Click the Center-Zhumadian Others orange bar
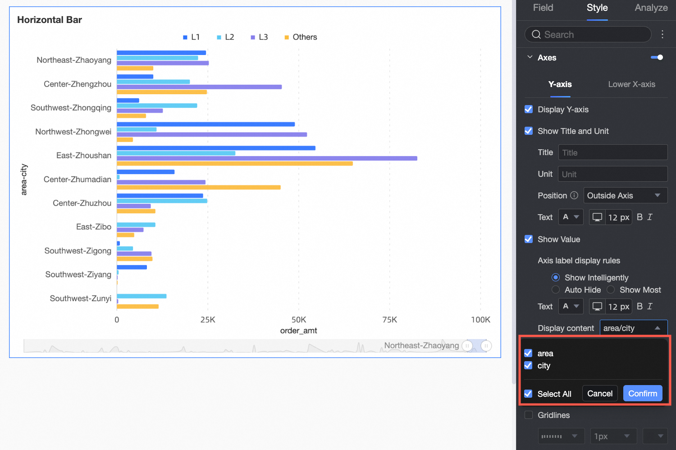Viewport: 676px width, 450px height. (x=199, y=187)
